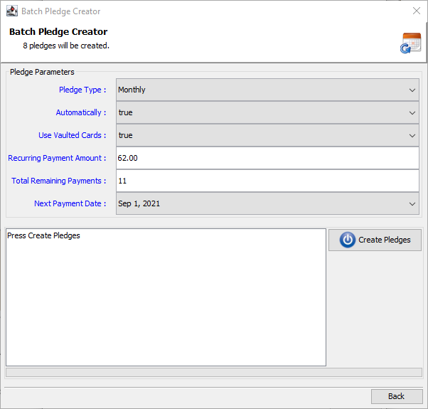The width and height of the screenshot is (428, 409).
Task: Click the Pledge Parameters group title
Action: point(42,72)
